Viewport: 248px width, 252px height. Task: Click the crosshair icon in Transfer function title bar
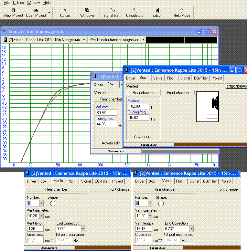pyautogui.click(x=4, y=31)
